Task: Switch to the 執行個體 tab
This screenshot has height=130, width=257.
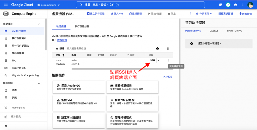Action: click(x=61, y=26)
